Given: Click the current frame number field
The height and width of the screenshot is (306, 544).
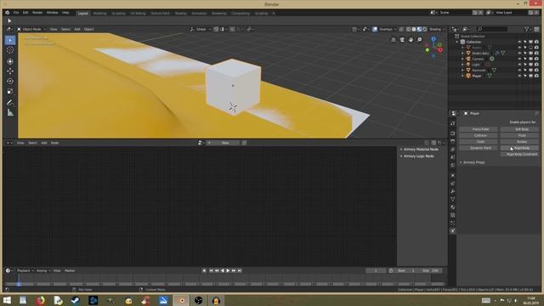Looking at the screenshot, I should click(376, 270).
